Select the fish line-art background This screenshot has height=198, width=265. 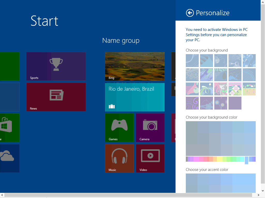pyautogui.click(x=220, y=61)
